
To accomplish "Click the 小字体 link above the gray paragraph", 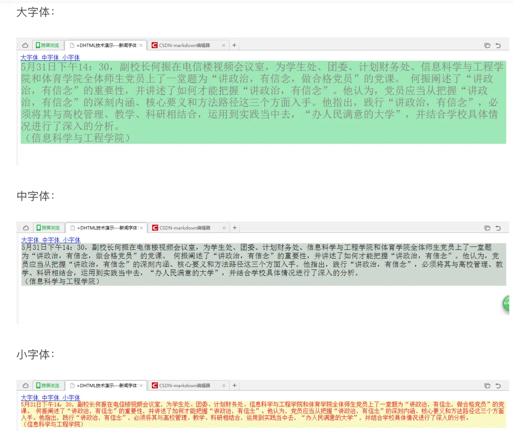I will tap(72, 240).
